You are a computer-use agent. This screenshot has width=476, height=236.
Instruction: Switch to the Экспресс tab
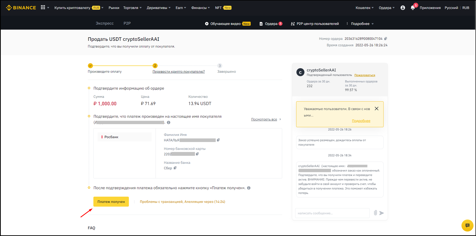point(105,23)
